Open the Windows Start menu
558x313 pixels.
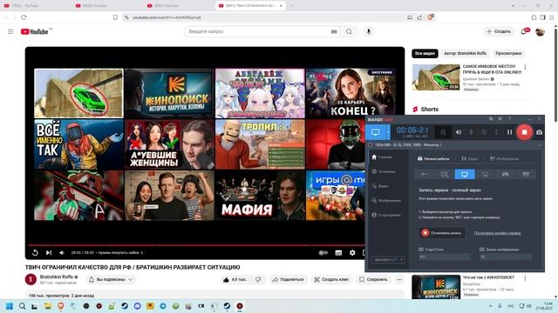coord(10,306)
